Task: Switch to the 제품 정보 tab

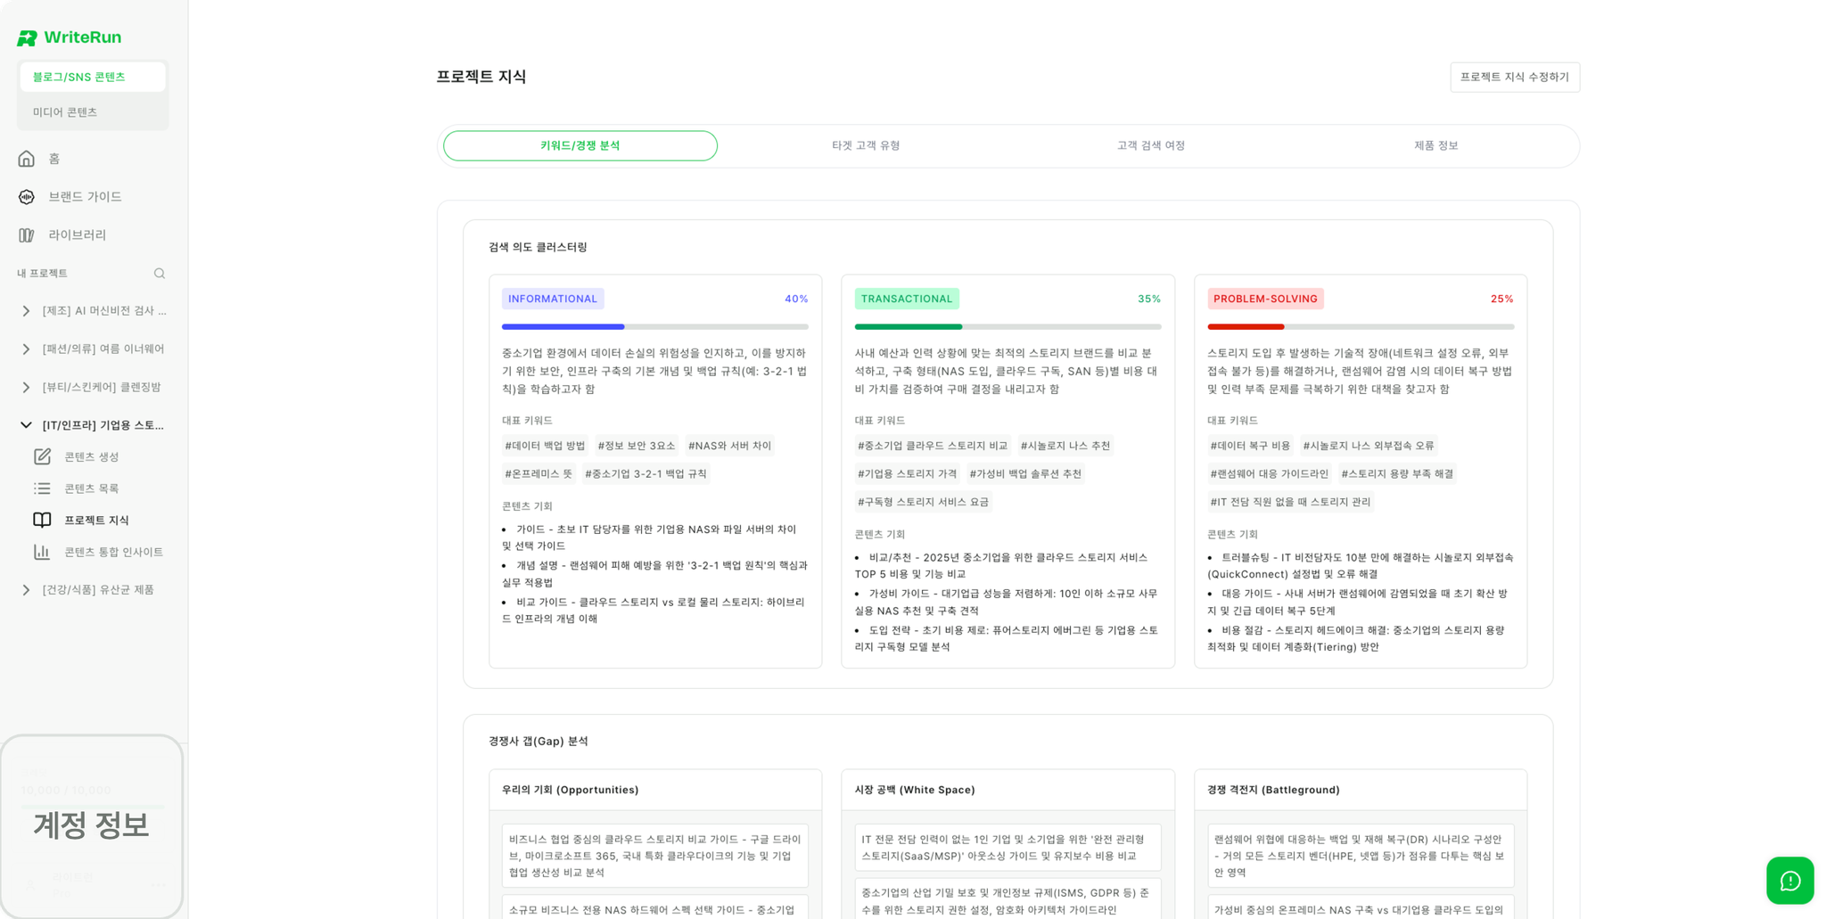Action: [1436, 145]
